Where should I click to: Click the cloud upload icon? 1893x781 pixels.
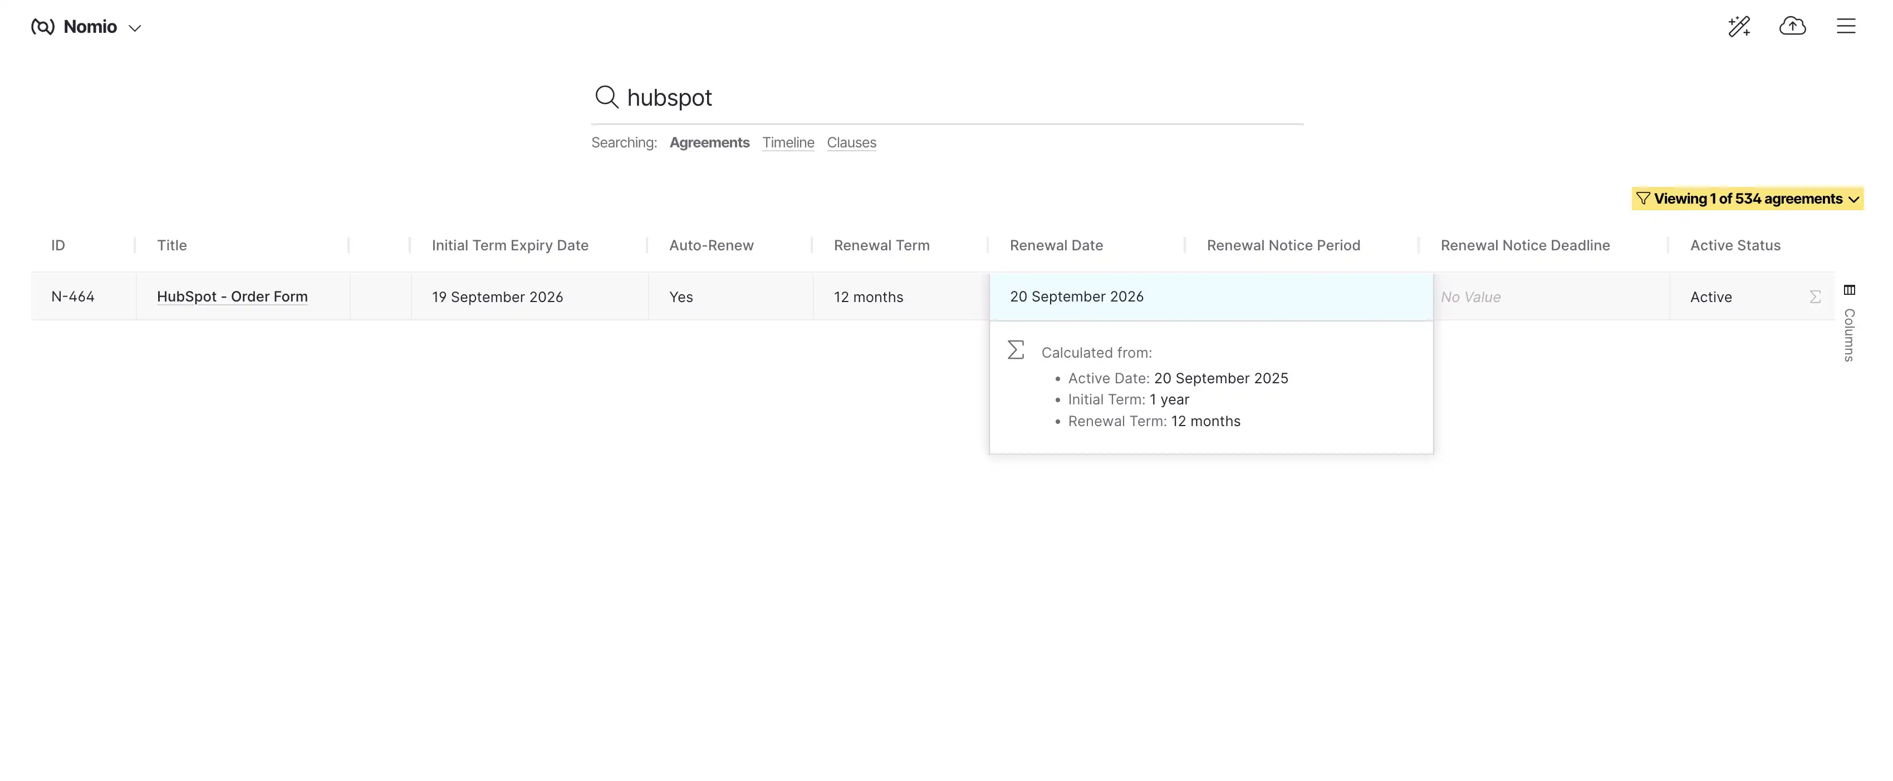pos(1792,27)
